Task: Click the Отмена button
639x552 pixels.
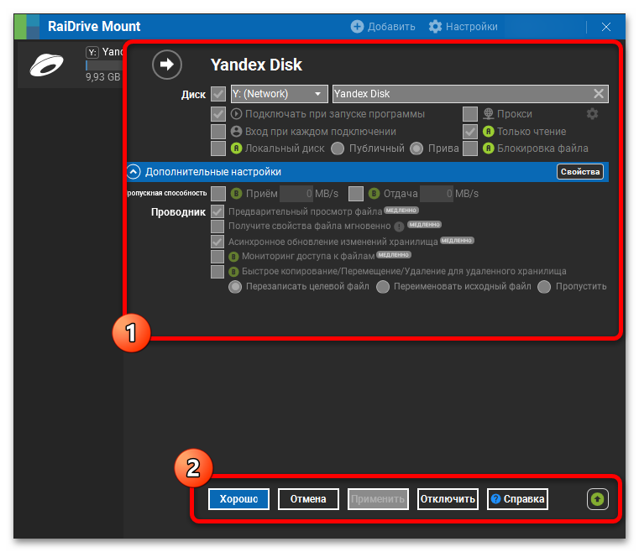Action: [x=308, y=498]
